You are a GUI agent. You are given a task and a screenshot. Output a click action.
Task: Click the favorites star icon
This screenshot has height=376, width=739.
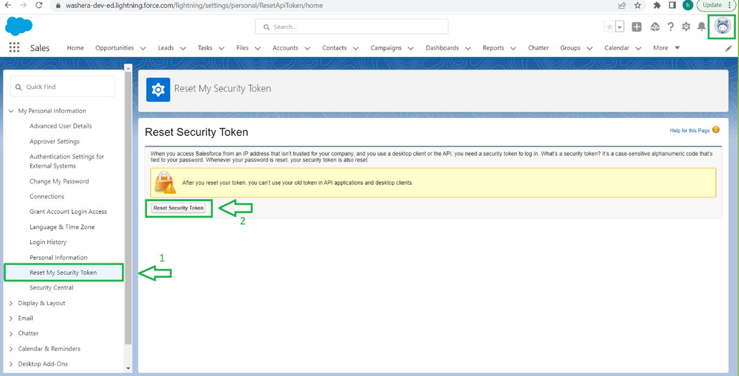609,27
